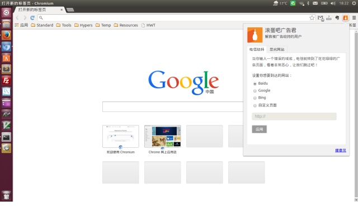Open the clock showing 18:22

(x=344, y=3)
